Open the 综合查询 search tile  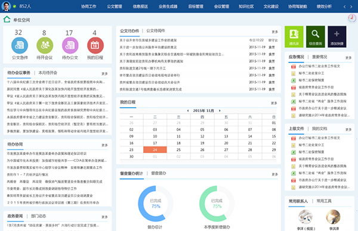click(x=315, y=37)
